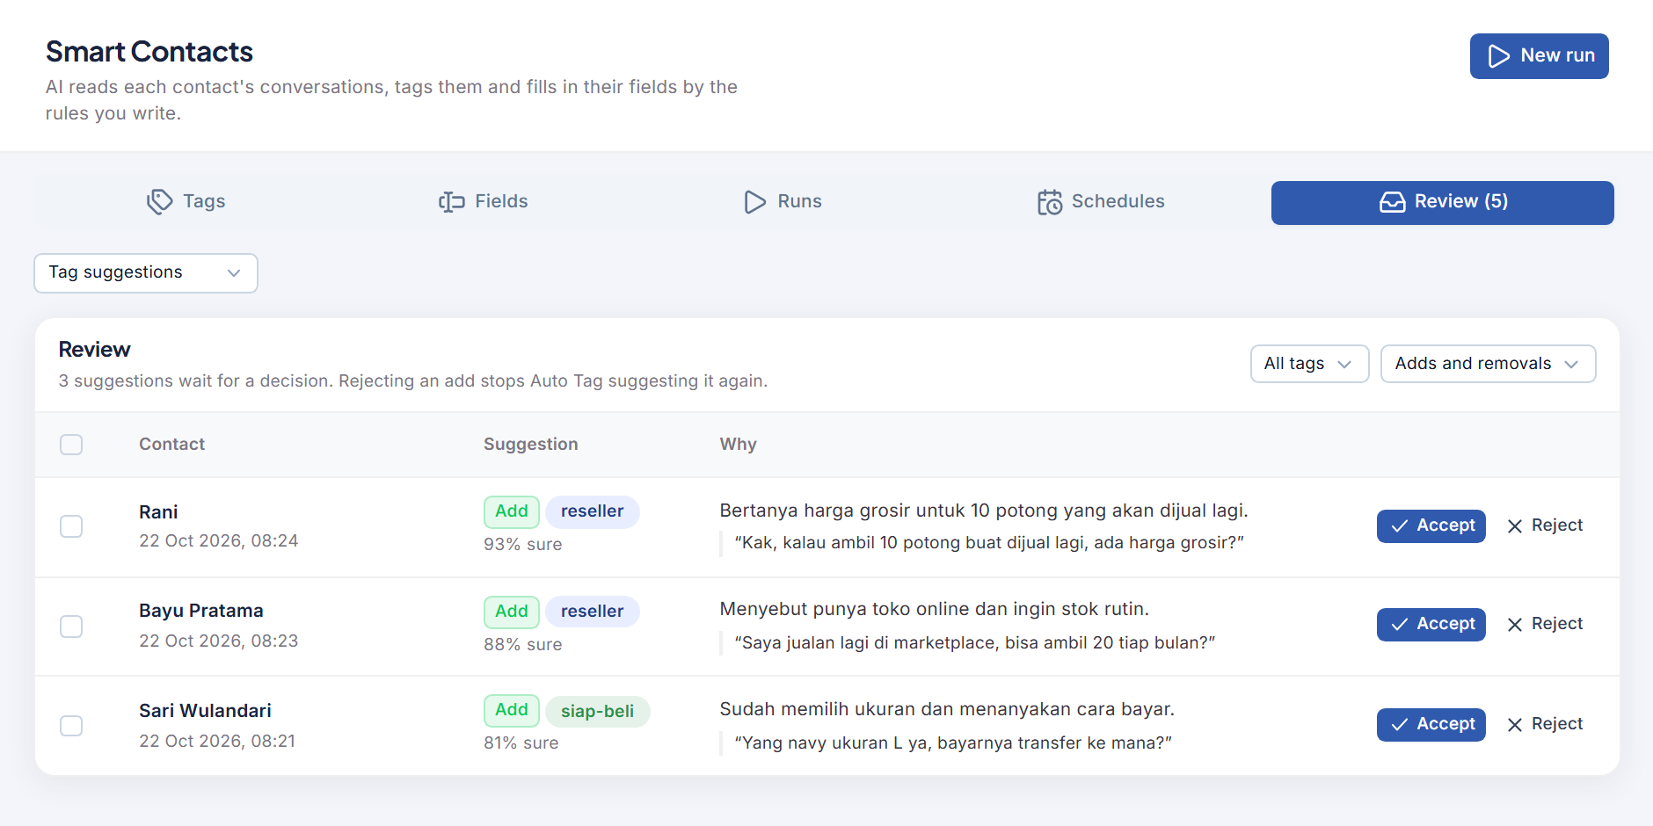Accept Bayu Pratama's suggestion

coord(1431,625)
